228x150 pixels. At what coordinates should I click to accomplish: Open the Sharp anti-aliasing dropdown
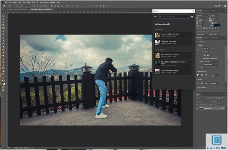[x=216, y=34]
